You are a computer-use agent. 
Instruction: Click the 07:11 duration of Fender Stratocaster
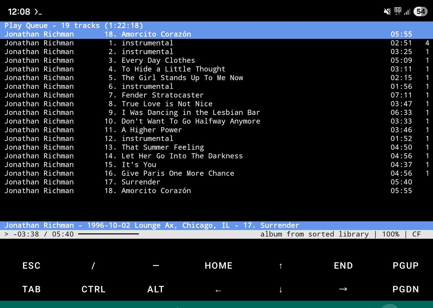[x=401, y=95]
